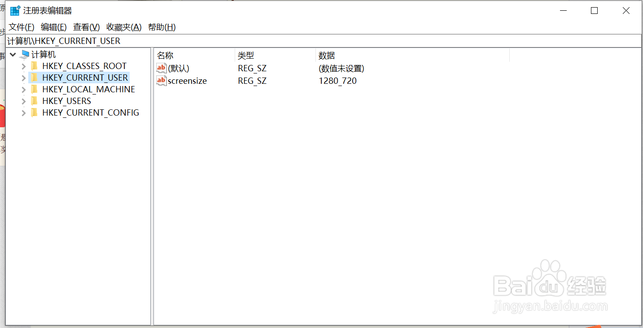The image size is (643, 328).
Task: Open the 帮助(H) menu
Action: (x=162, y=27)
